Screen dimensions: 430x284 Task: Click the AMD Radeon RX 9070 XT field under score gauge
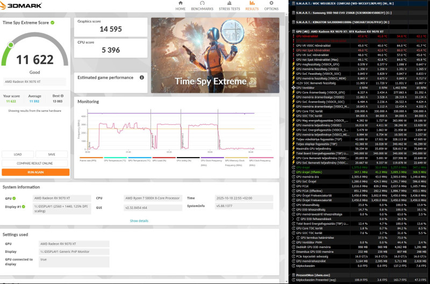pos(34,82)
